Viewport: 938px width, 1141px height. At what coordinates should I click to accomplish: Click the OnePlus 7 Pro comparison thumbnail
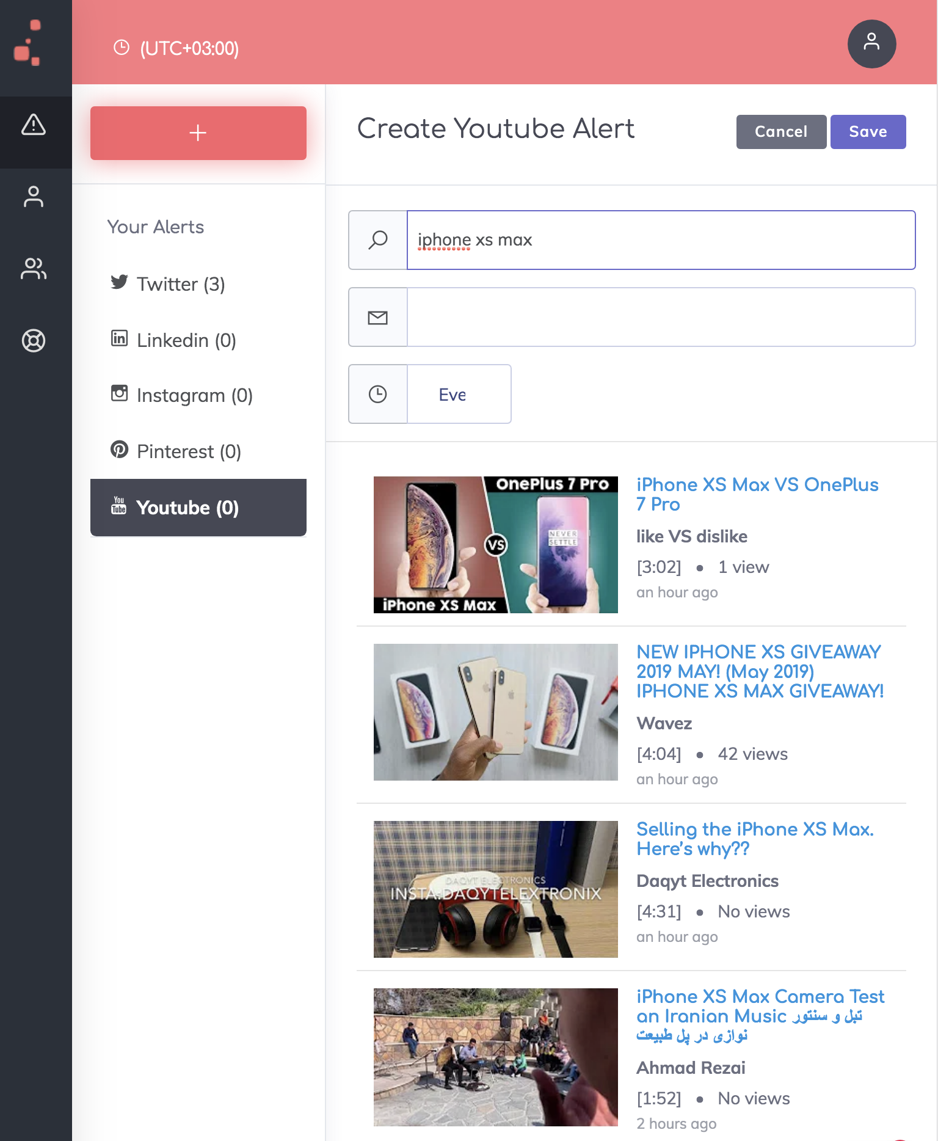point(496,545)
